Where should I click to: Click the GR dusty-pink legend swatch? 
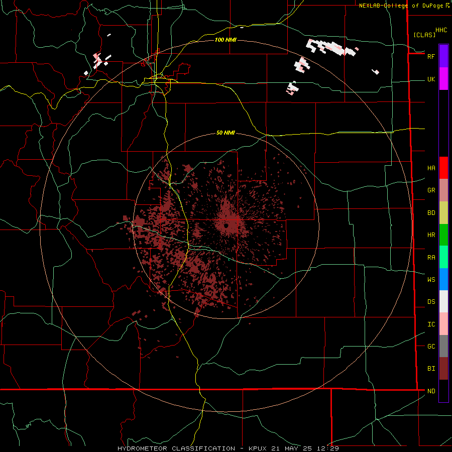coord(443,190)
